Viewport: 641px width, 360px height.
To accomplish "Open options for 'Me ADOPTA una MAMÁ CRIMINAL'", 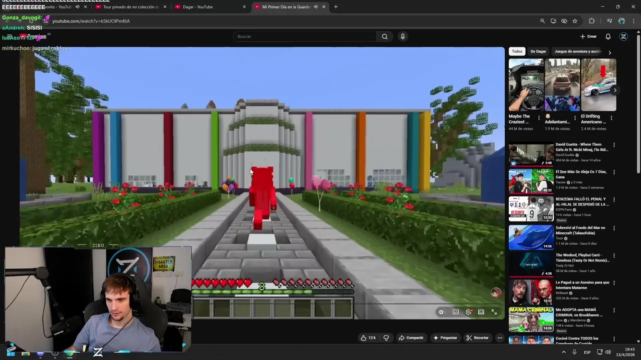I will [x=614, y=310].
